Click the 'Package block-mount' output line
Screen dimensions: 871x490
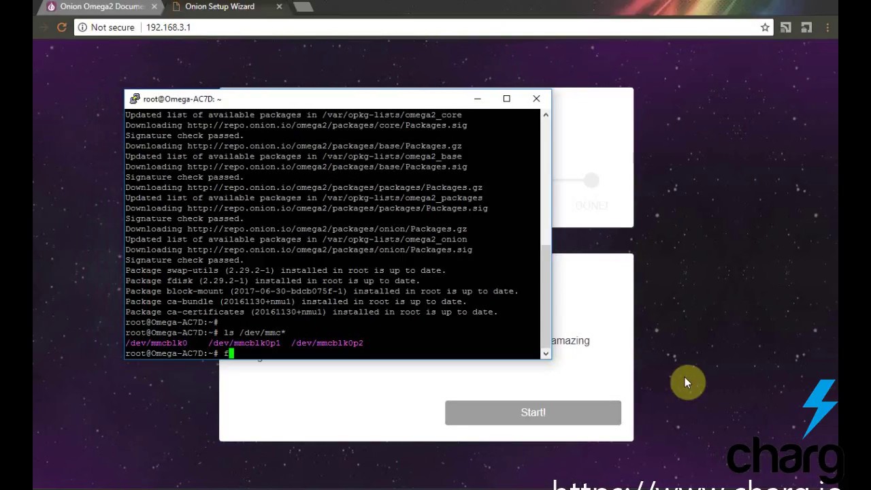pos(322,291)
